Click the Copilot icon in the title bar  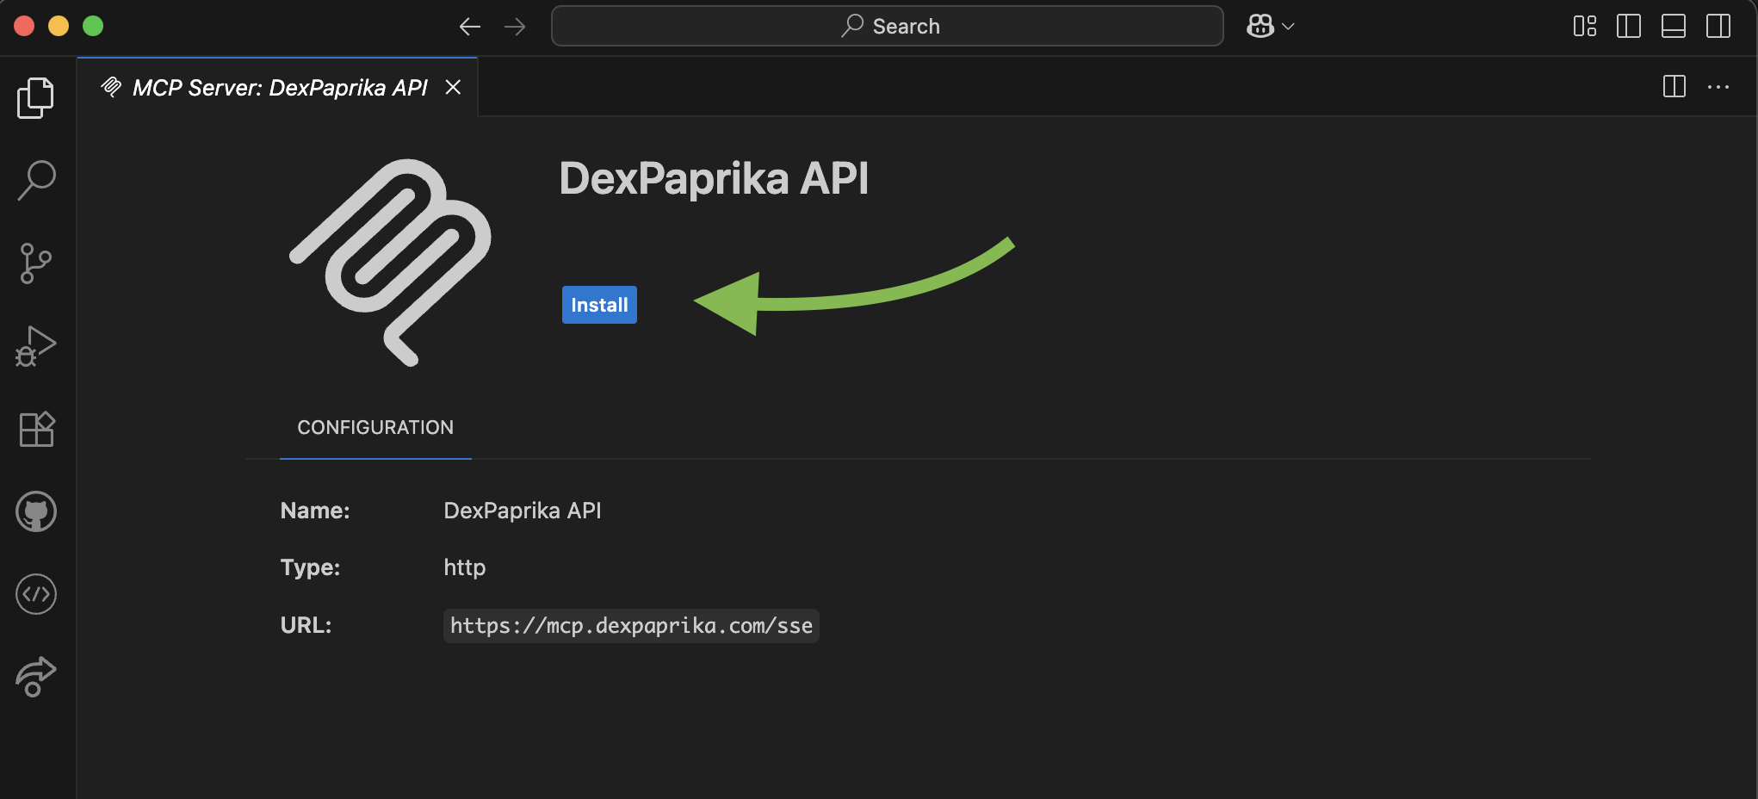pos(1260,26)
